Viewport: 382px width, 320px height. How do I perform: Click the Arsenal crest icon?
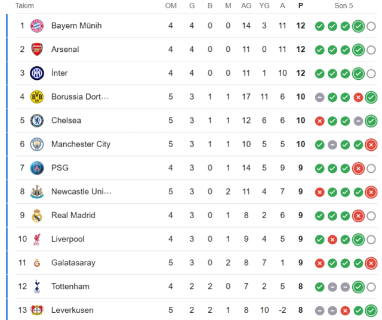(x=37, y=49)
